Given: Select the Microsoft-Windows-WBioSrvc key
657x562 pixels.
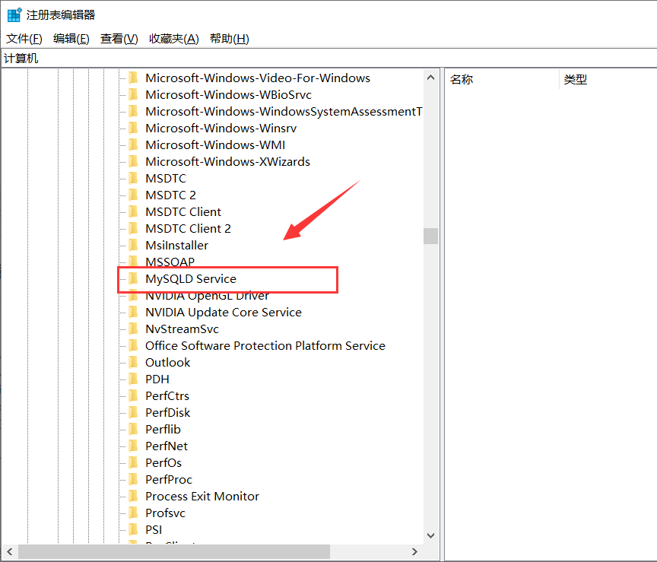Looking at the screenshot, I should click(x=228, y=95).
